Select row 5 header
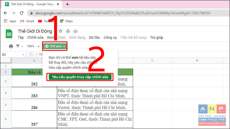 5,105
